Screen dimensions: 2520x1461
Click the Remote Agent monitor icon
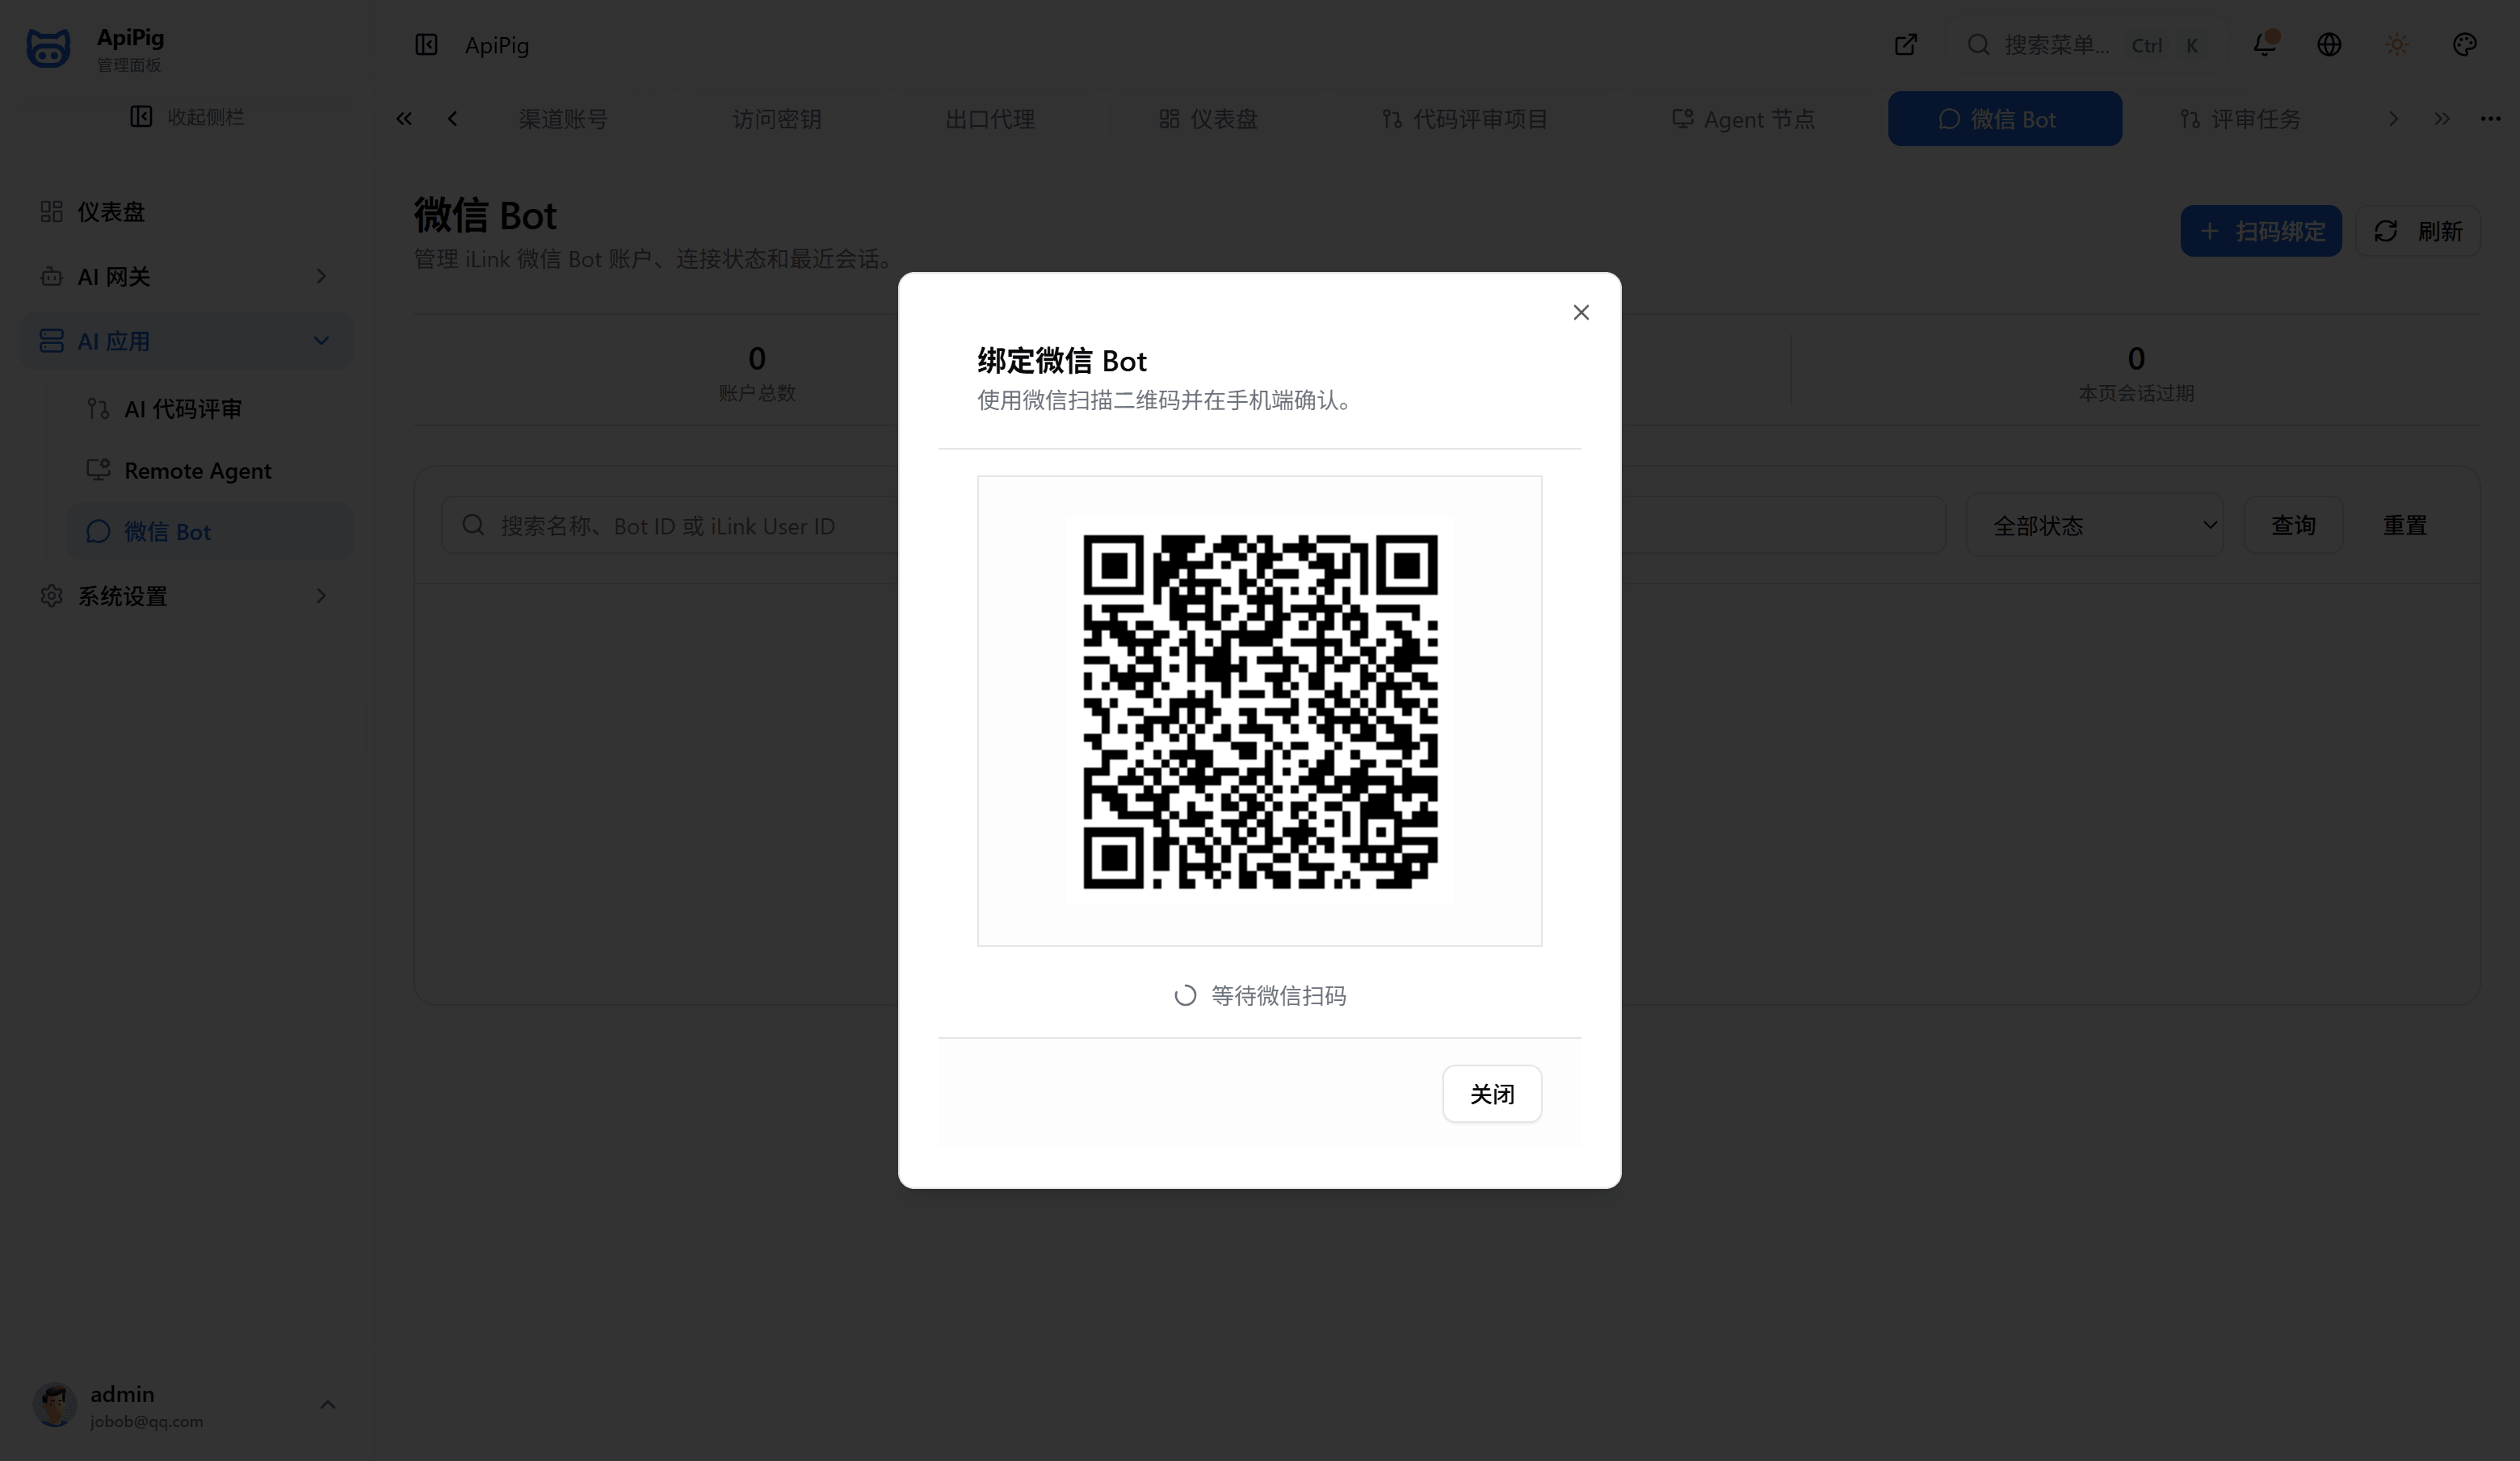coord(97,470)
